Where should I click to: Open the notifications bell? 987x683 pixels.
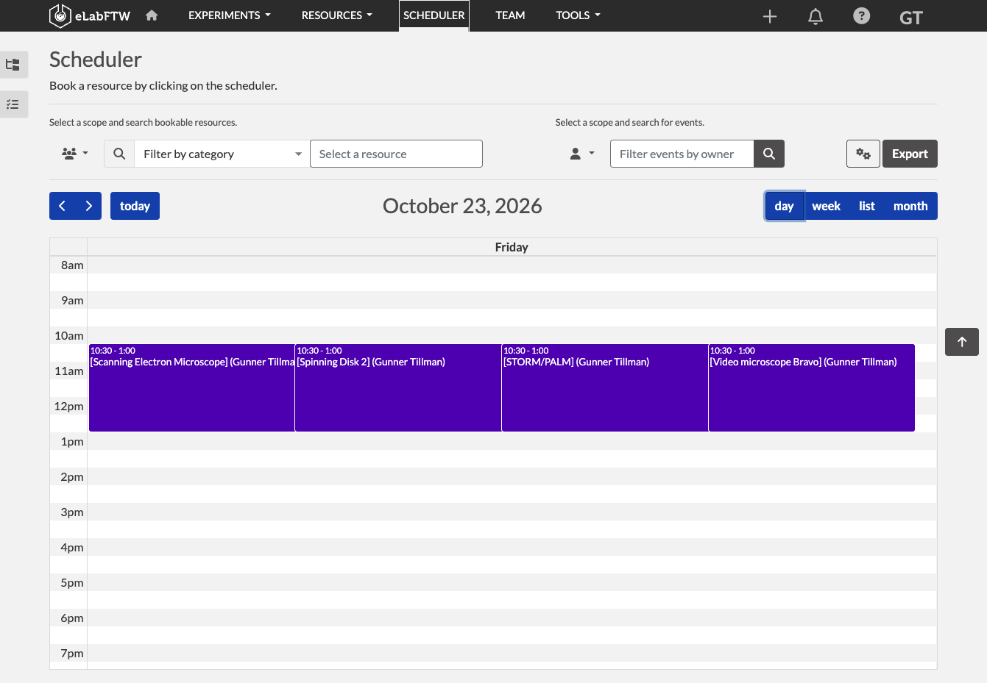point(816,16)
